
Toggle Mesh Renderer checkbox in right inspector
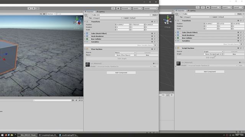(180, 35)
